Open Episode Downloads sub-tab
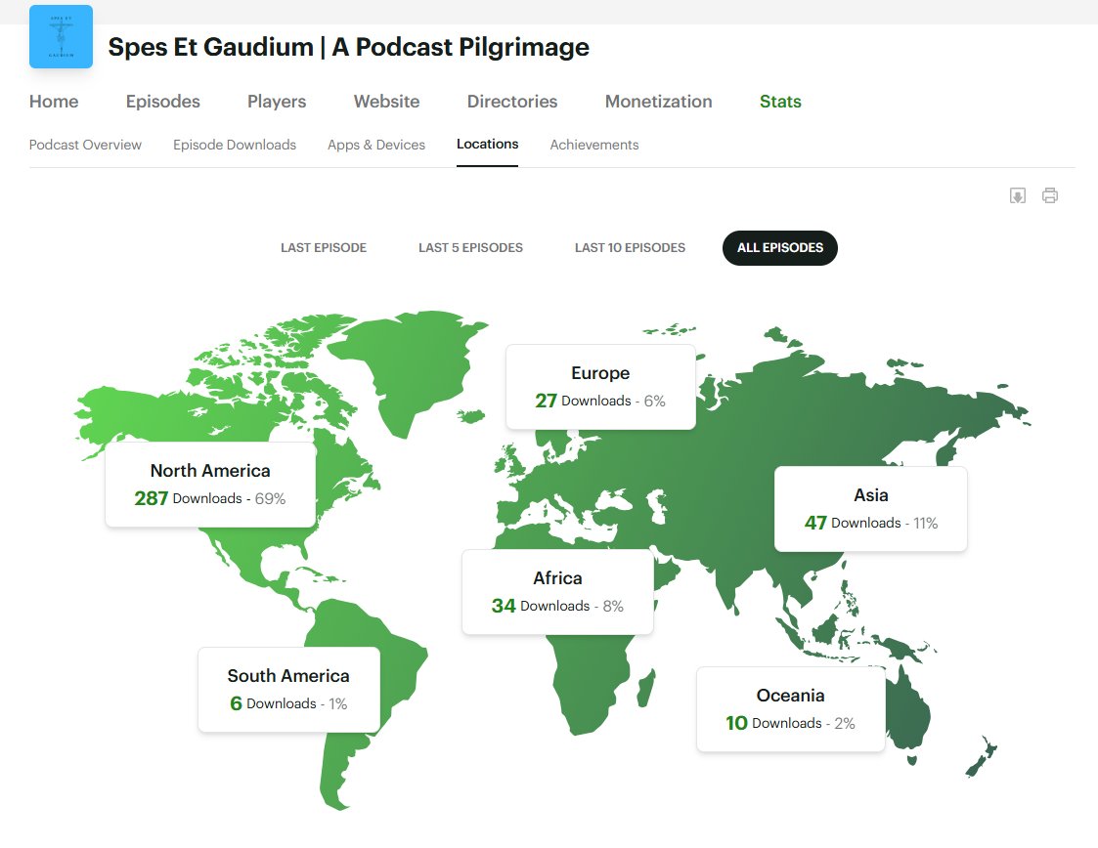This screenshot has width=1098, height=848. coord(235,145)
